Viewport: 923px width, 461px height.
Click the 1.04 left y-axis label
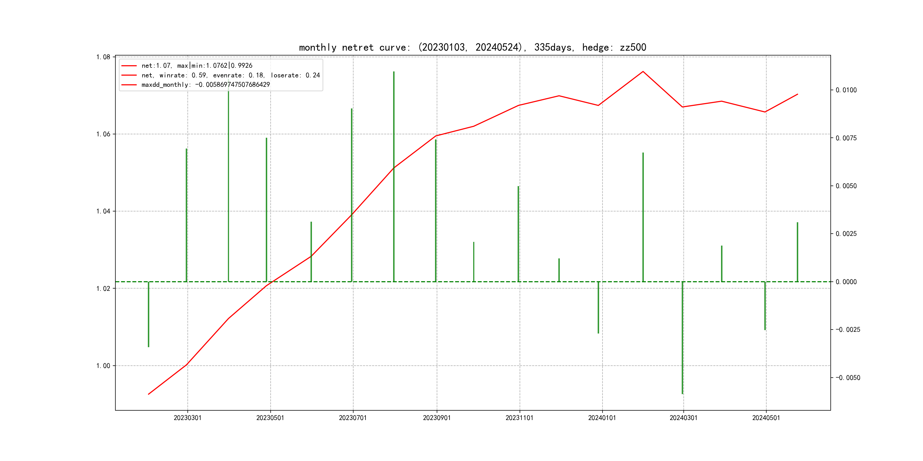coord(103,211)
